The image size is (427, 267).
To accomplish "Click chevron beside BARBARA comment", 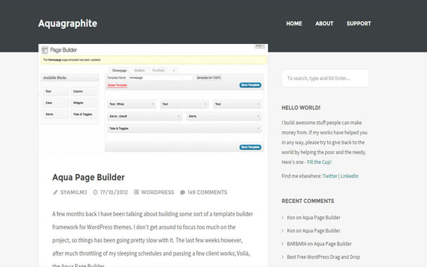I will pyautogui.click(x=282, y=244).
